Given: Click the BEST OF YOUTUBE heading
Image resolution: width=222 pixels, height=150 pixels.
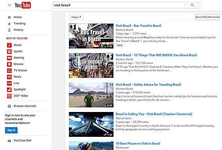Looking at the screenshot, I should (17, 38).
